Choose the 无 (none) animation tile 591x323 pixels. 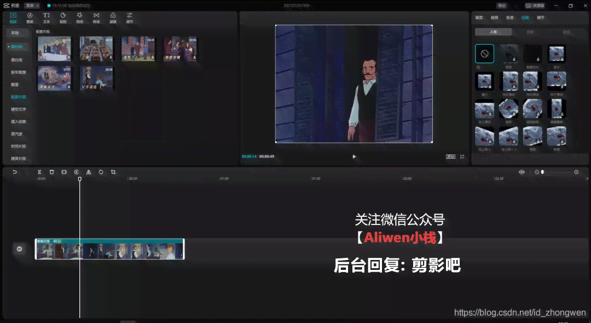[484, 54]
